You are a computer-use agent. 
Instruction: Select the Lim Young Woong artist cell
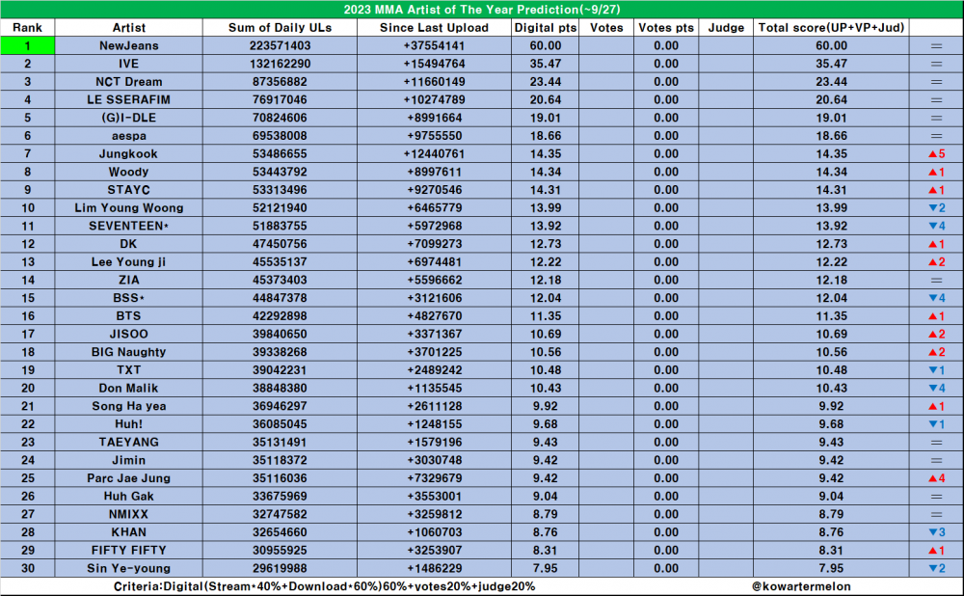click(128, 208)
